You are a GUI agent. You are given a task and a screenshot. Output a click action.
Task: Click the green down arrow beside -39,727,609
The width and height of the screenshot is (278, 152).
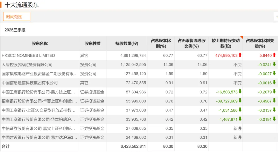[x=240, y=100]
